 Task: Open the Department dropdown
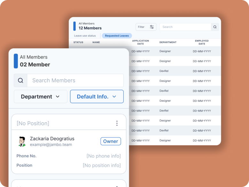pyautogui.click(x=41, y=96)
